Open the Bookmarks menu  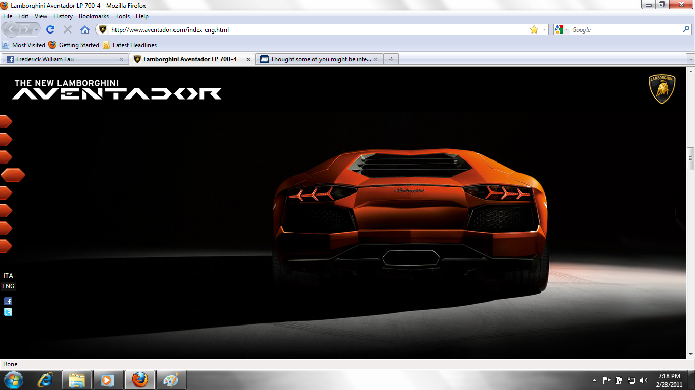94,16
